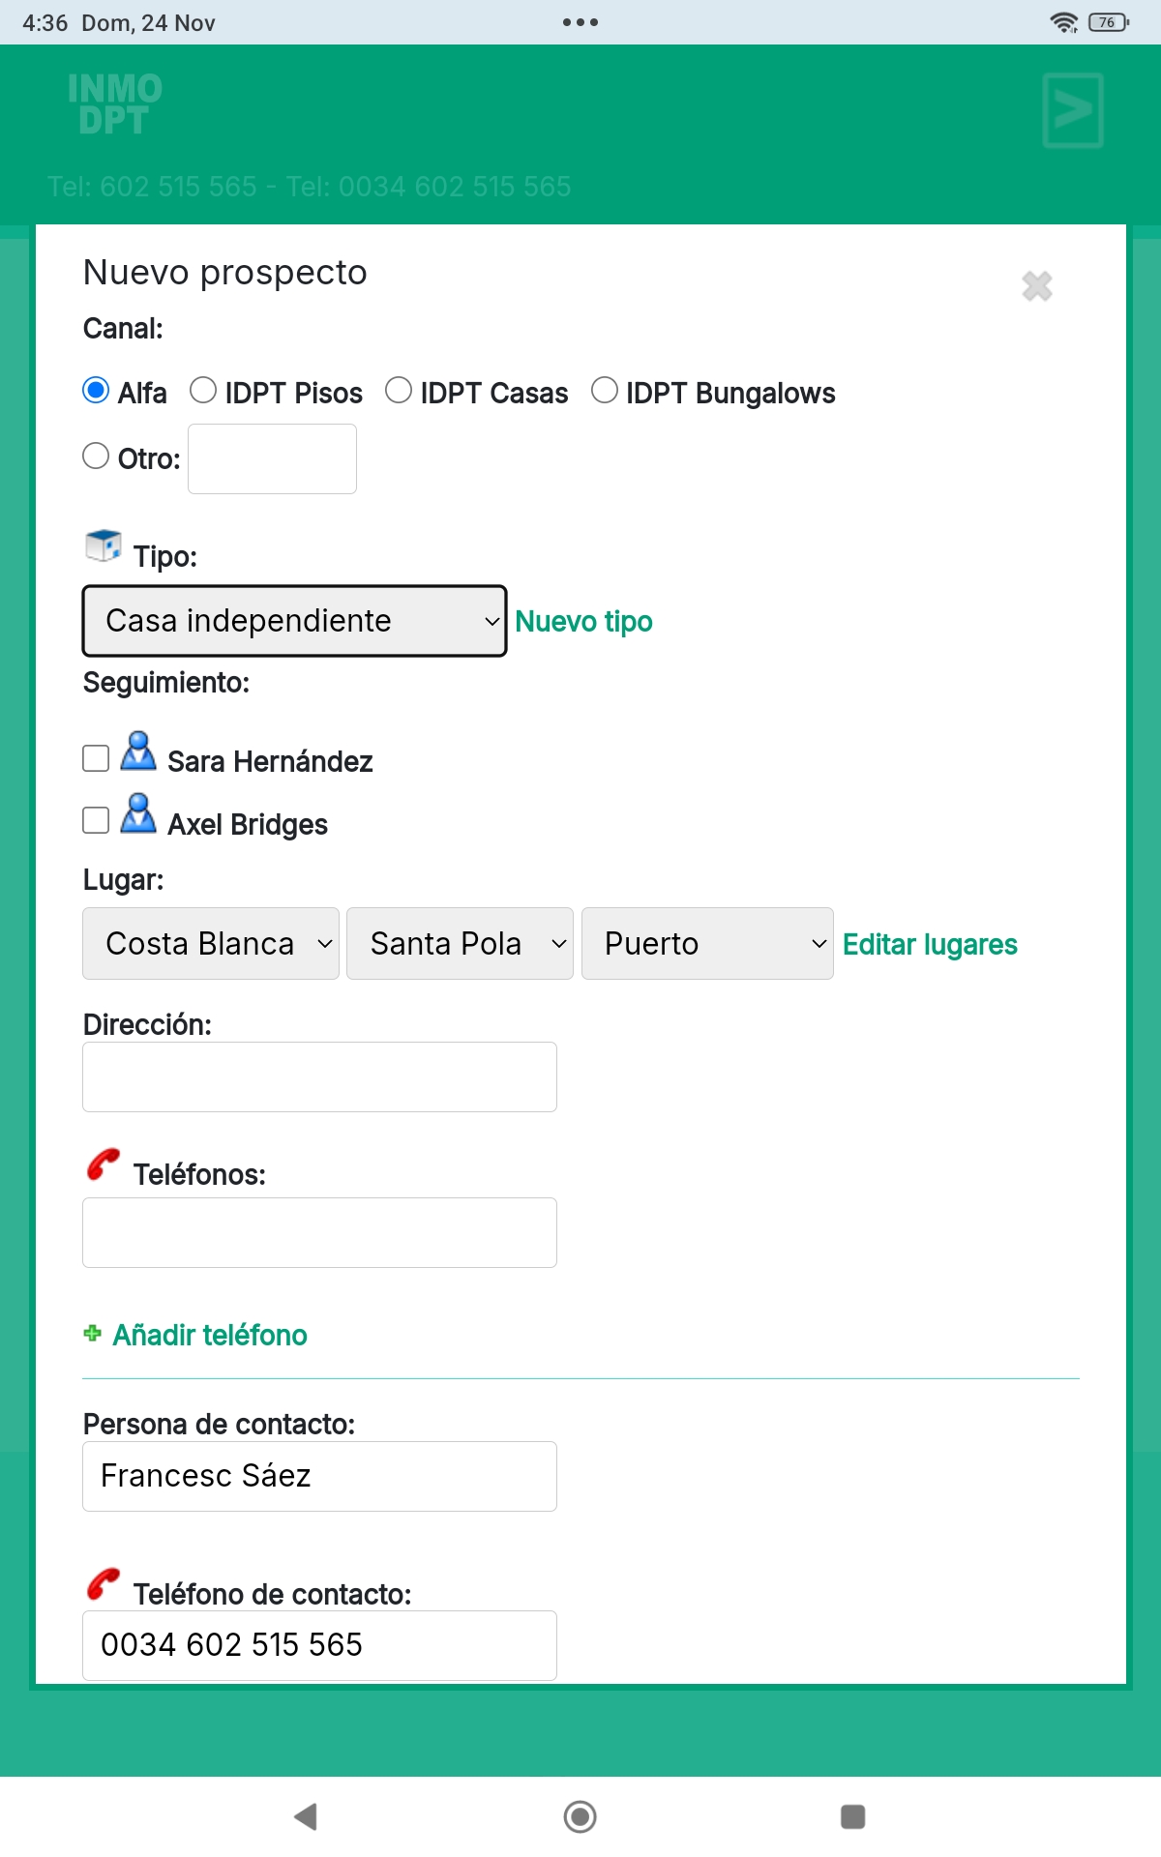Click the Nuevo tipo link
Viewport: 1161px width, 1857px height.
tap(583, 622)
